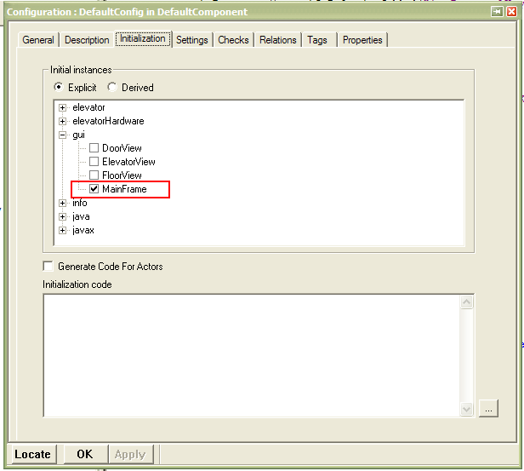
Task: Click the Locate button
Action: coord(32,454)
